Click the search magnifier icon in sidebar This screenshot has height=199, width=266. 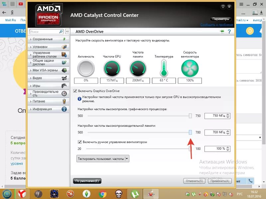pyautogui.click(x=61, y=32)
